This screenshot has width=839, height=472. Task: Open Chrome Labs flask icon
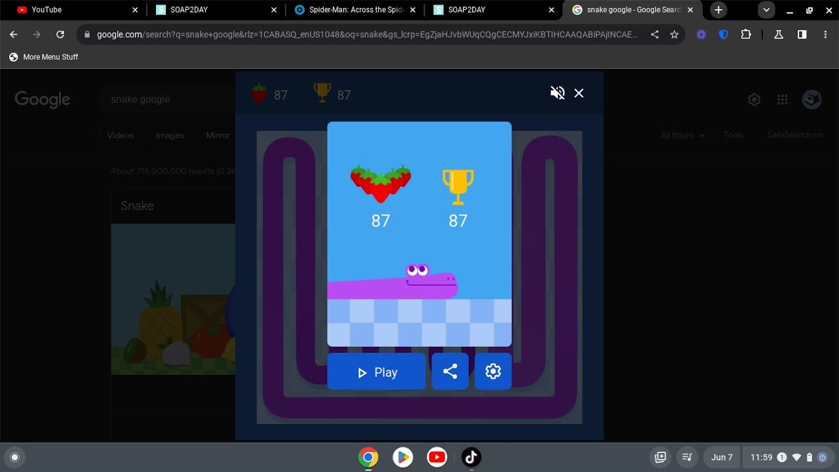(779, 35)
